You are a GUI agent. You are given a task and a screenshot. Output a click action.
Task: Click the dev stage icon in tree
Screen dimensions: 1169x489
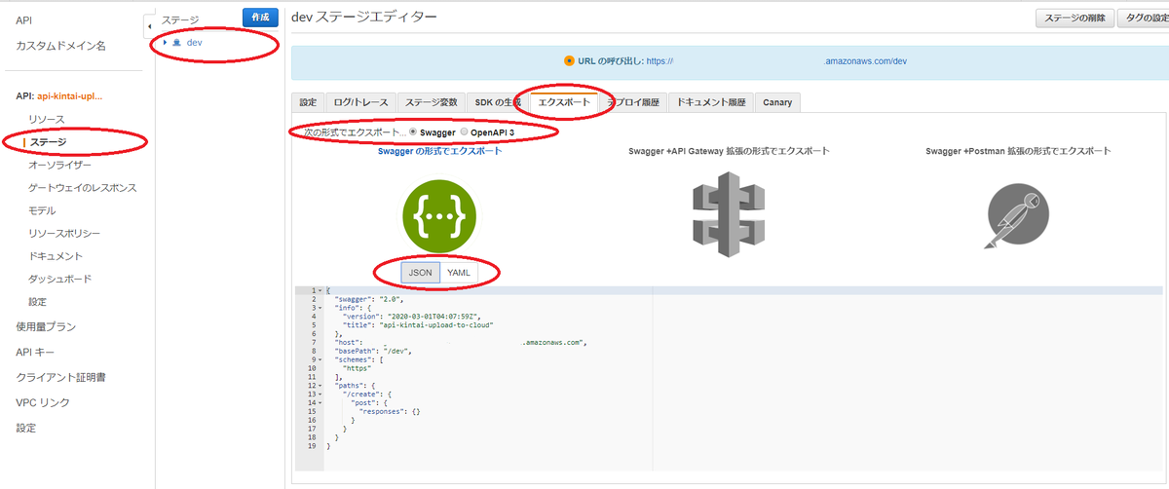176,43
